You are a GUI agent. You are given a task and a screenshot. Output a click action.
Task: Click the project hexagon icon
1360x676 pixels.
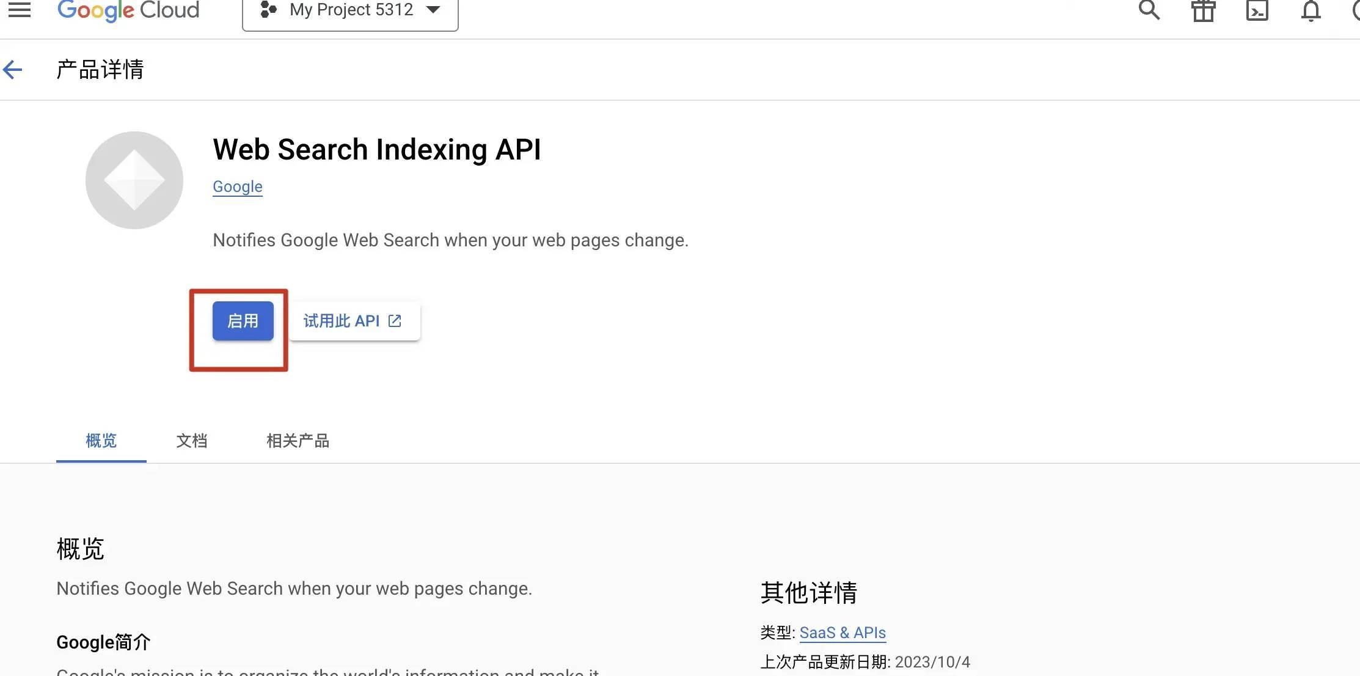[268, 10]
